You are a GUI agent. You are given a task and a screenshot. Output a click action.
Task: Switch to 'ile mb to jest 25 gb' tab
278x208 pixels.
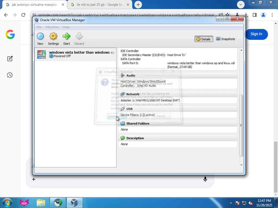pyautogui.click(x=100, y=5)
